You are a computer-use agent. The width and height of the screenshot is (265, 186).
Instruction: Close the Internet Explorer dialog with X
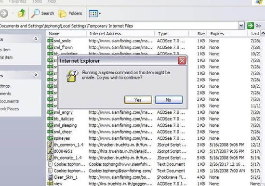pos(182,60)
